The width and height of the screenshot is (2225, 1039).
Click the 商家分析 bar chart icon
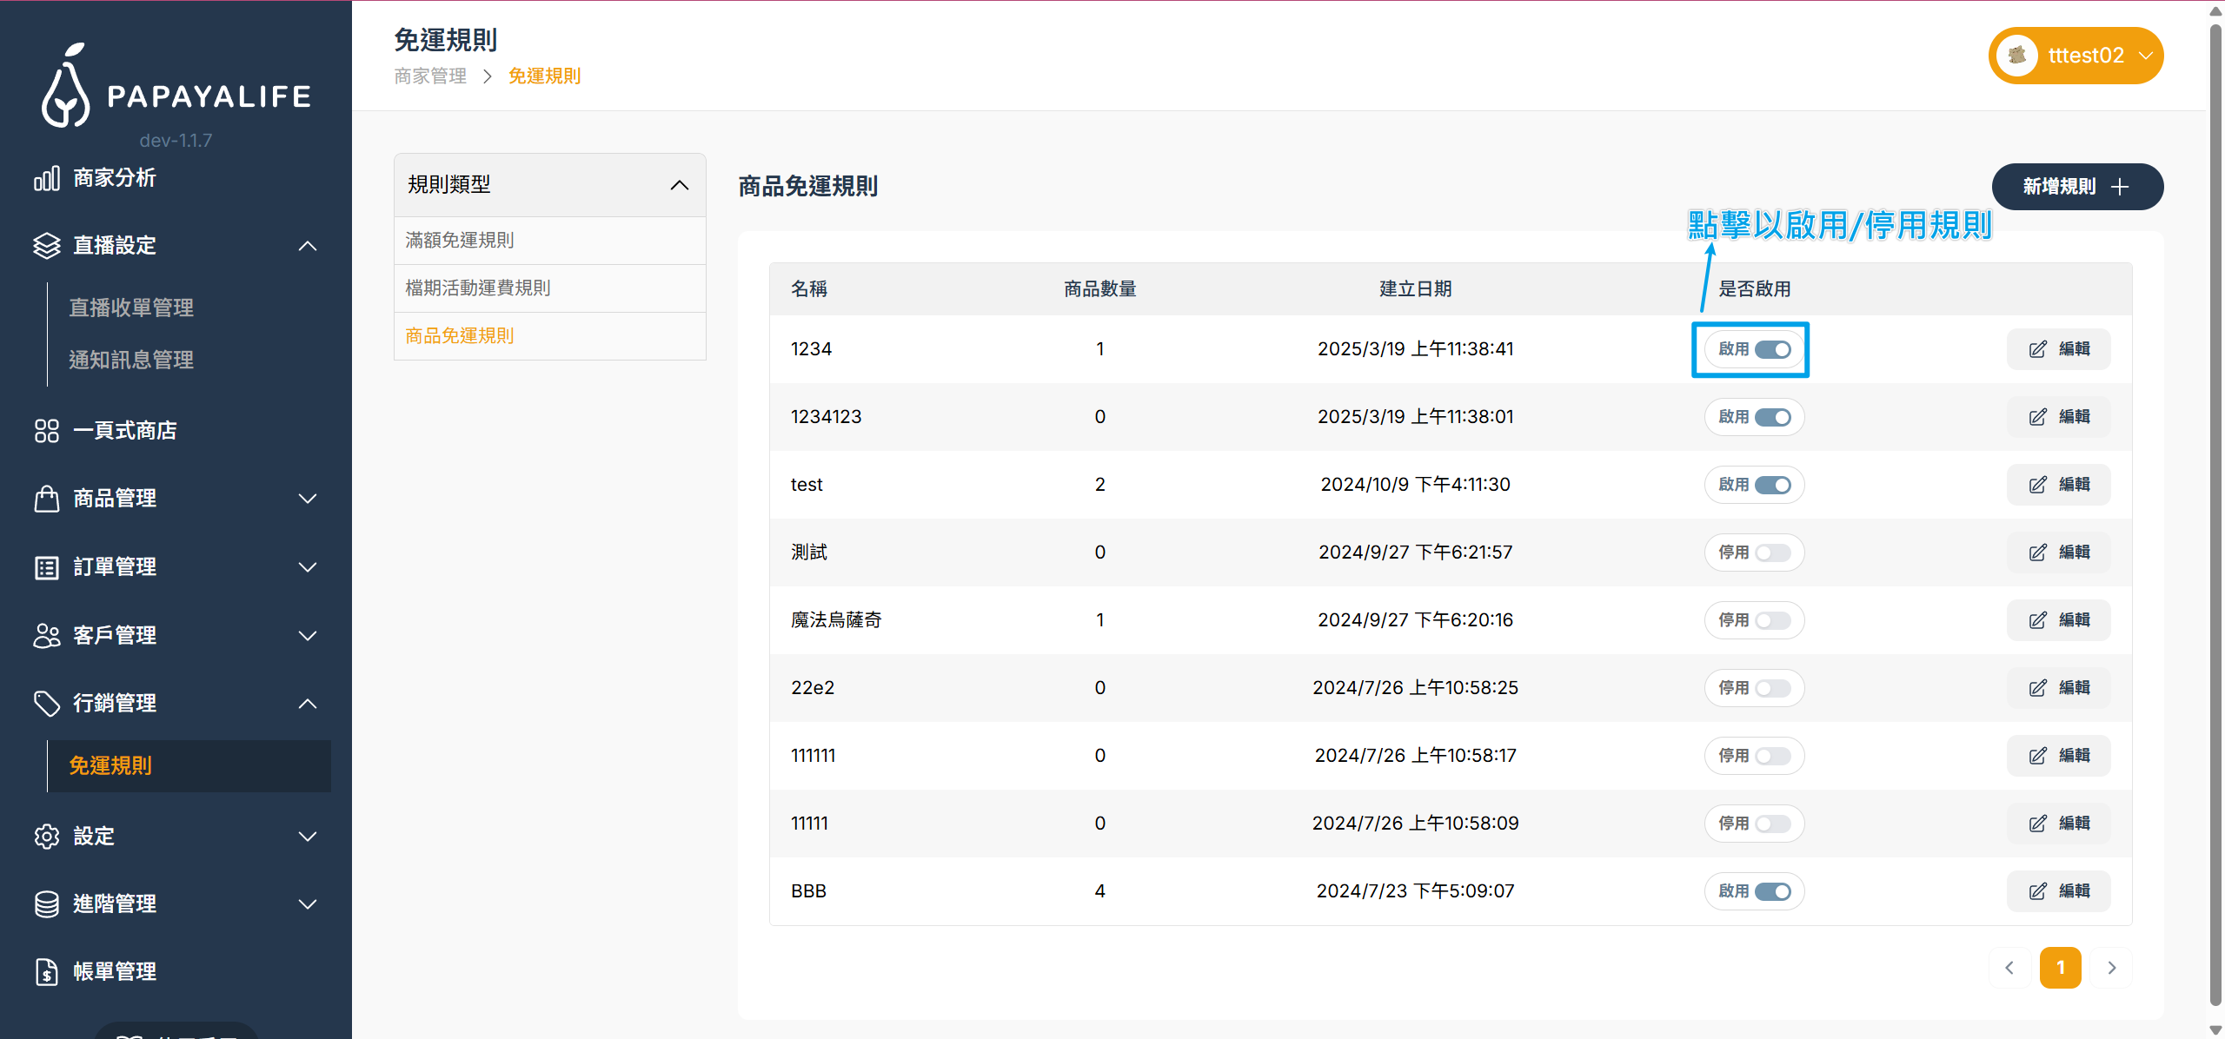click(x=47, y=177)
